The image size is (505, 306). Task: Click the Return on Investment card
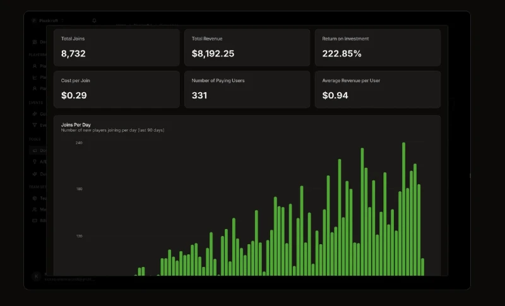click(377, 47)
